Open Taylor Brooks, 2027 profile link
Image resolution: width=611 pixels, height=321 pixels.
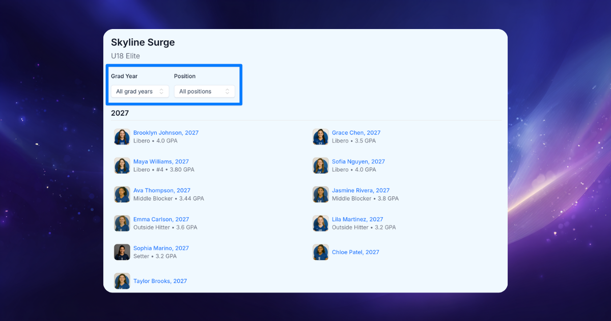(x=160, y=281)
